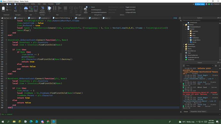Click Toggle Comment action
Image resolution: width=221 pixels, height=124 pixels.
[x=130, y=7]
